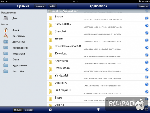Tap the windows icon in bottom toolbar
This screenshot has width=150, height=113.
point(147,110)
